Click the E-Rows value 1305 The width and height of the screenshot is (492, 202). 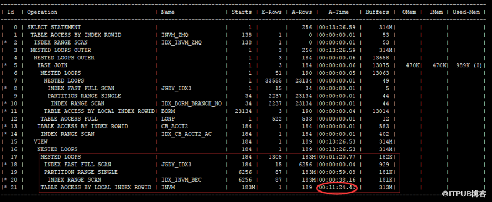[275, 157]
